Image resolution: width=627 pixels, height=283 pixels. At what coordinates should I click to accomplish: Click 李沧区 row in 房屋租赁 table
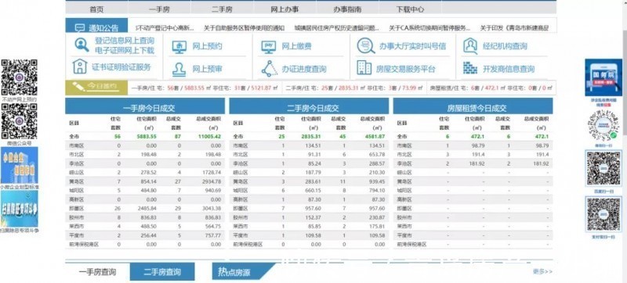pos(473,163)
